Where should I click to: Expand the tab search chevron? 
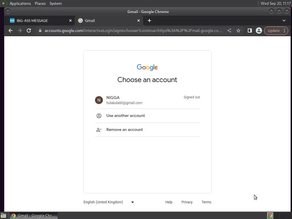coord(284,21)
